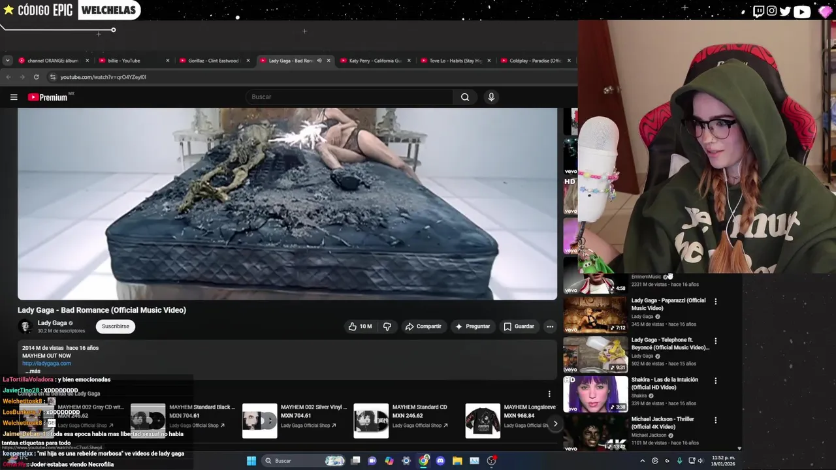Open the Paparazzi video thumbnail
The image size is (836, 470).
coord(595,315)
